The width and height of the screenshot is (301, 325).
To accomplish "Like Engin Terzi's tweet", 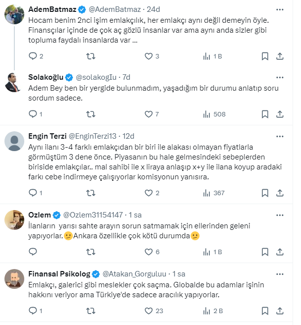I will tap(149, 193).
